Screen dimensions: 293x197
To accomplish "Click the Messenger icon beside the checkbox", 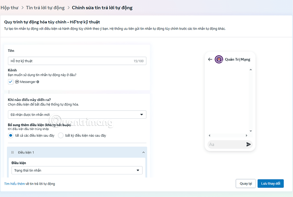I will (x=17, y=81).
